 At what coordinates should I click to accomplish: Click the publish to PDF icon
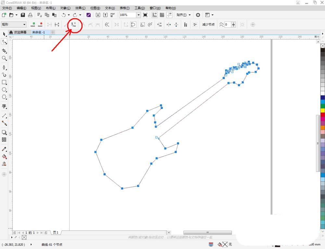coord(112,15)
